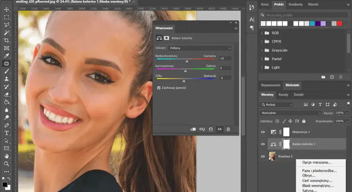Select the Magic Wand tool
352x192 pixels.
(x=6, y=33)
